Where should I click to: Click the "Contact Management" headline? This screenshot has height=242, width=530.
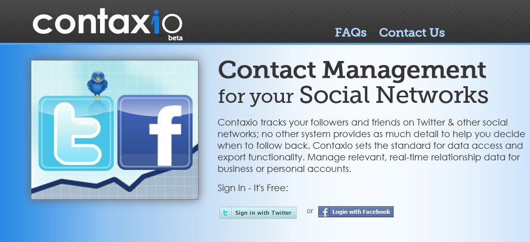point(352,69)
